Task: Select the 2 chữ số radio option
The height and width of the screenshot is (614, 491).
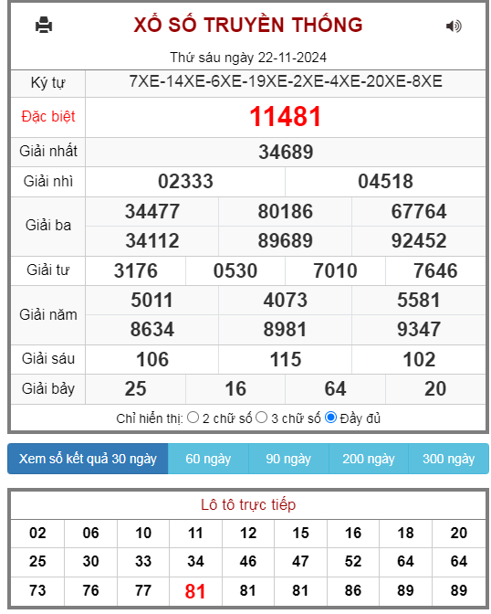Action: pyautogui.click(x=193, y=418)
